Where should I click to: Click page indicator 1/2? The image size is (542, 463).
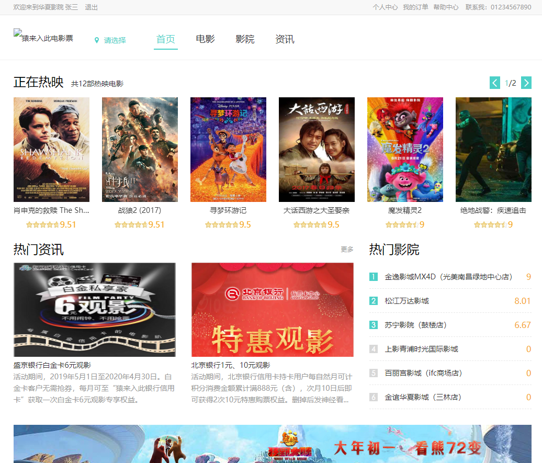tap(510, 83)
